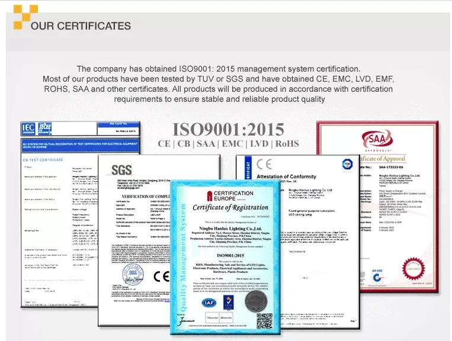Click the ISO9001:2015 large title
The height and width of the screenshot is (341, 452).
pos(228,129)
